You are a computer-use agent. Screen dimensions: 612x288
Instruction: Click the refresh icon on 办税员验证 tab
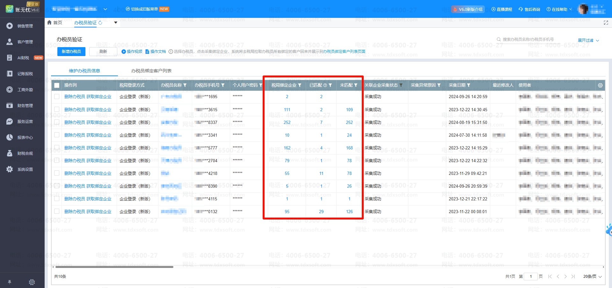[x=100, y=23]
